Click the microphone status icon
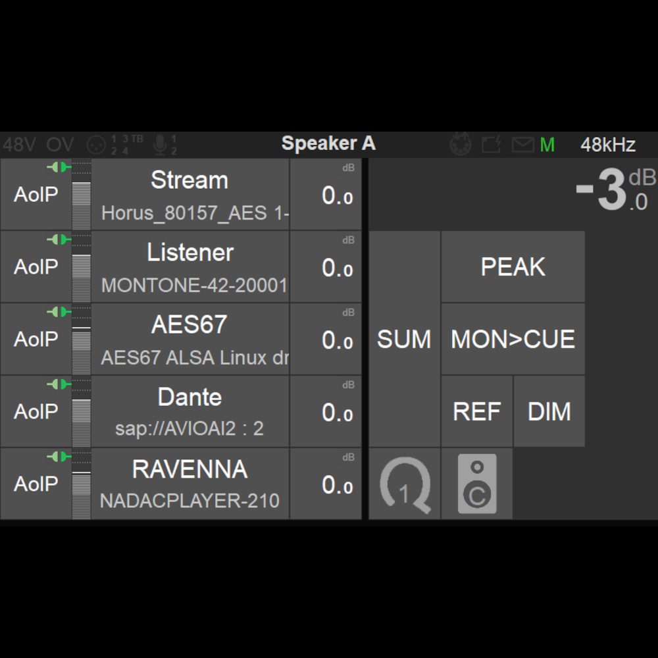 pos(160,145)
